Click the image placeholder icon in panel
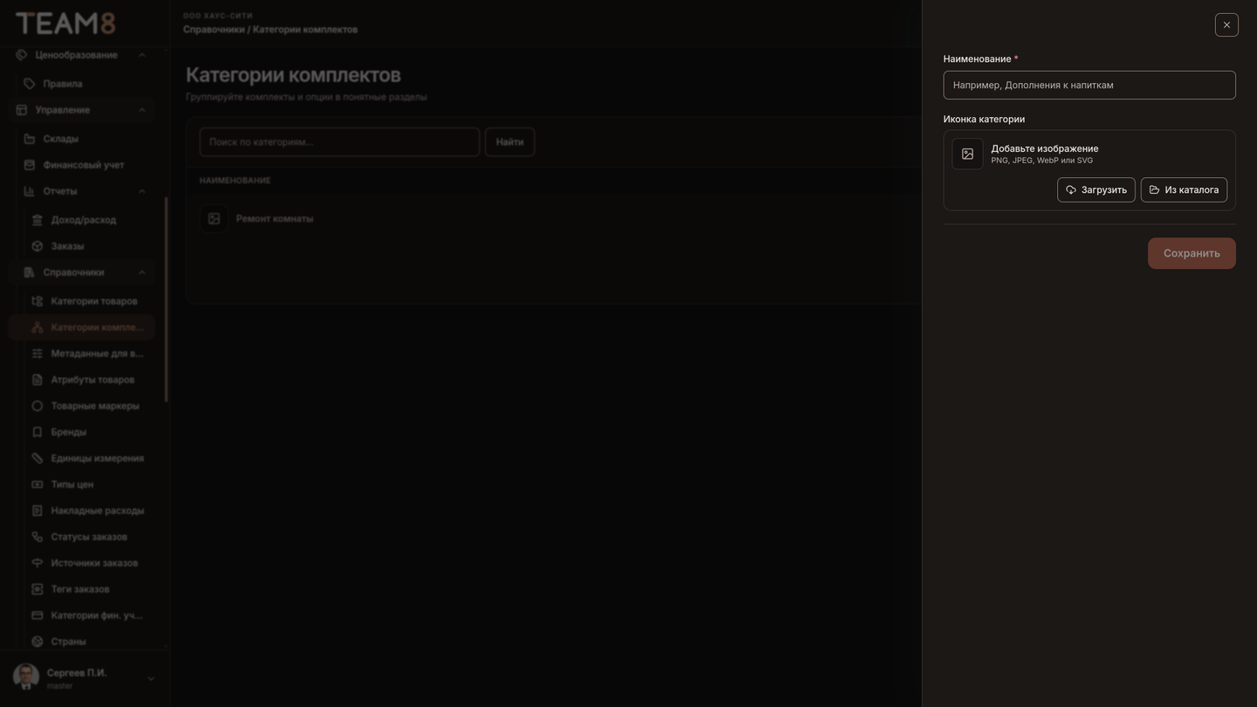Screen dimensions: 1257x707 (967, 154)
